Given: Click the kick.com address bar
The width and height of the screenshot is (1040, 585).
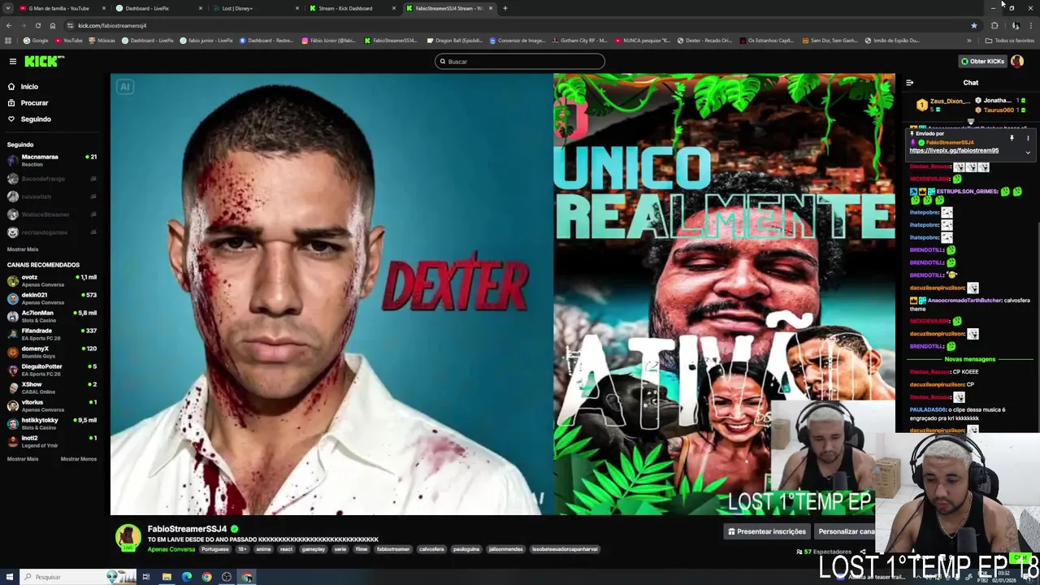Looking at the screenshot, I should point(520,25).
